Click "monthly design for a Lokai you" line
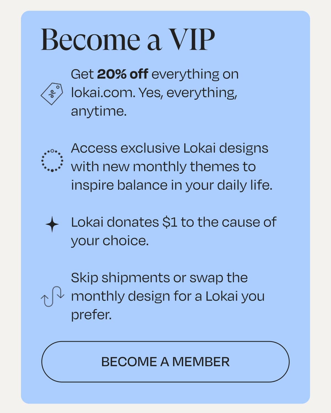The image size is (331, 413). tap(168, 296)
